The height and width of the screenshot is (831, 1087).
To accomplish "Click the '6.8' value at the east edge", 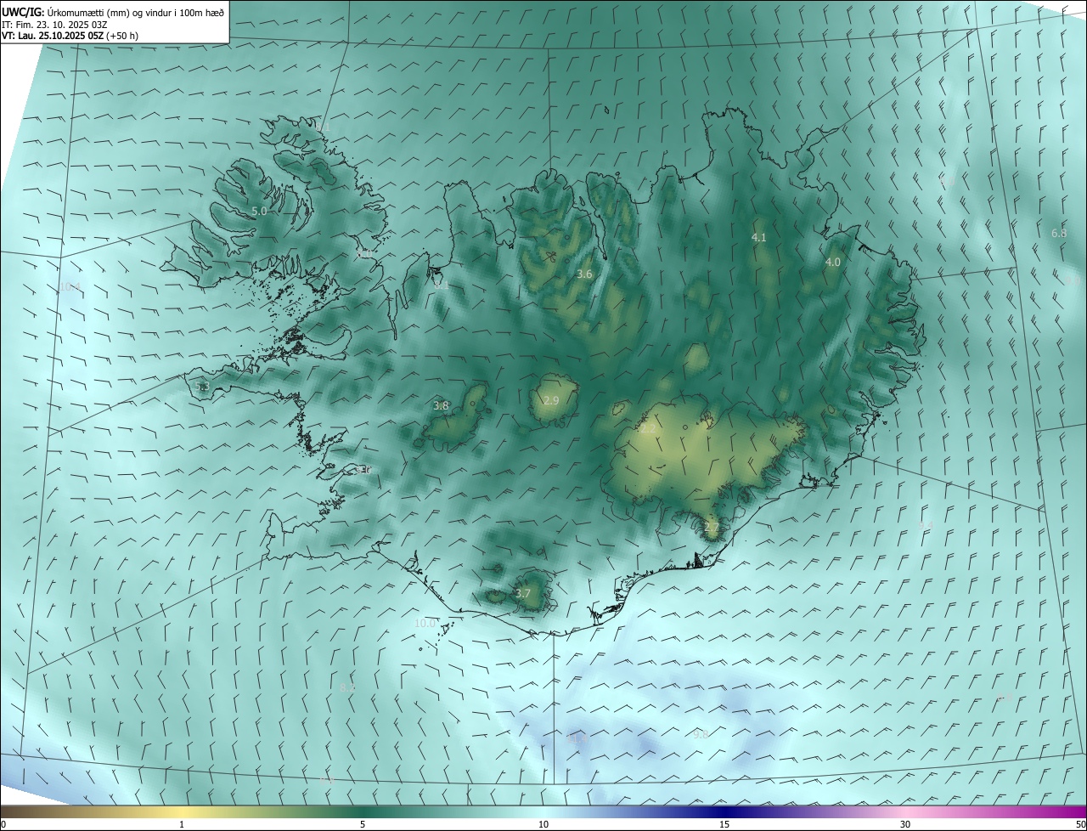I will tap(1059, 233).
